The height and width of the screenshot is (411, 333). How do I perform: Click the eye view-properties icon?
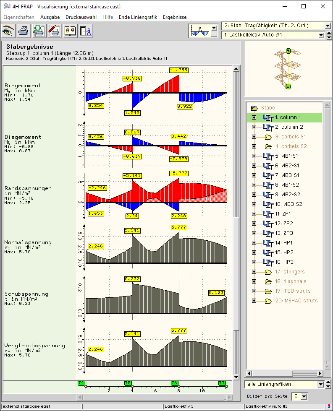tap(8, 31)
